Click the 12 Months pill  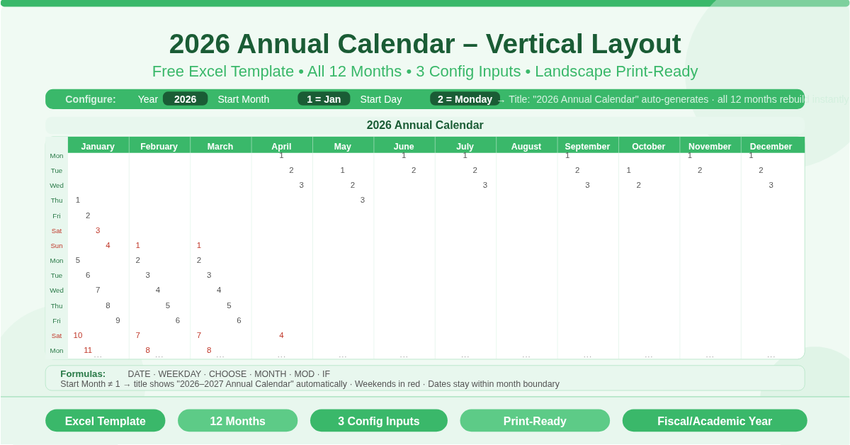click(237, 420)
